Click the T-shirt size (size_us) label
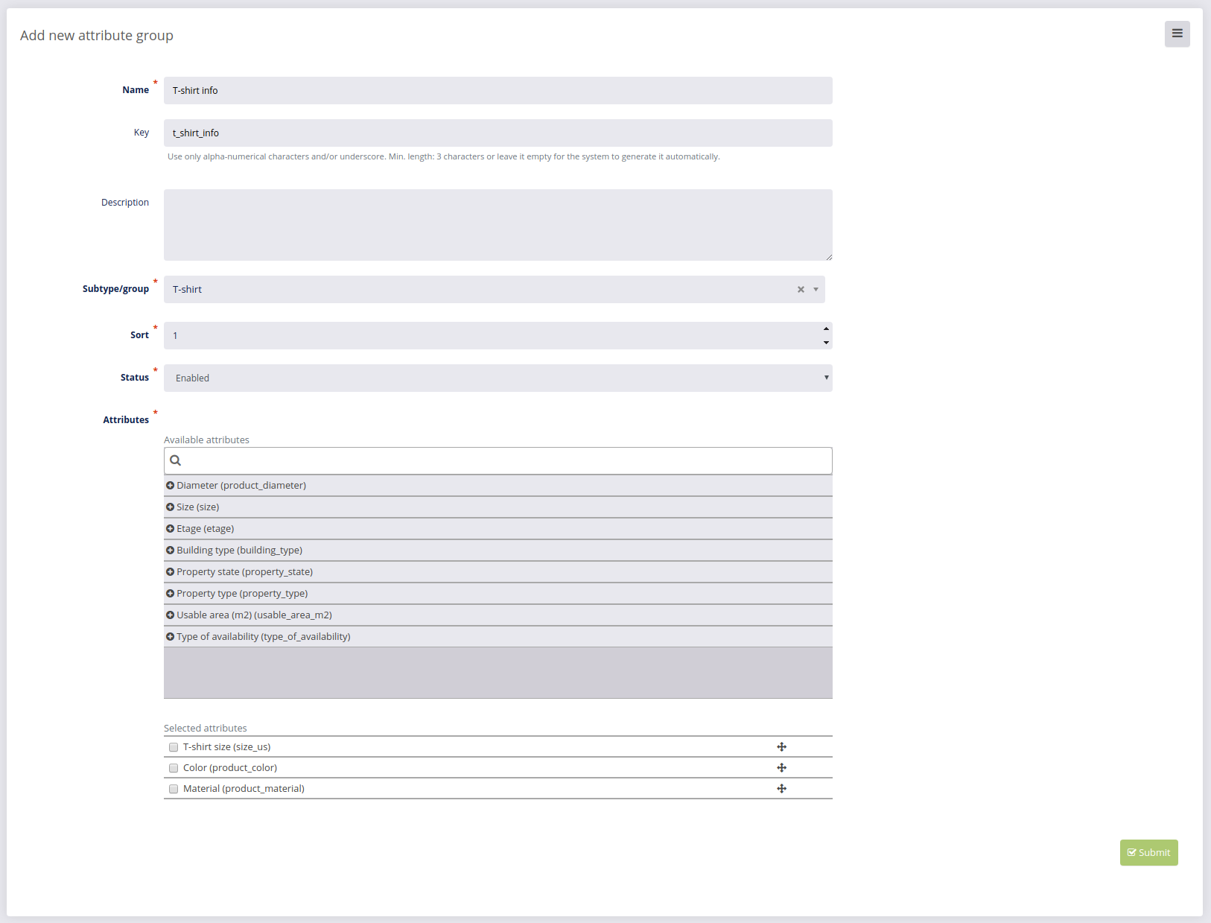The height and width of the screenshot is (923, 1211). tap(227, 746)
